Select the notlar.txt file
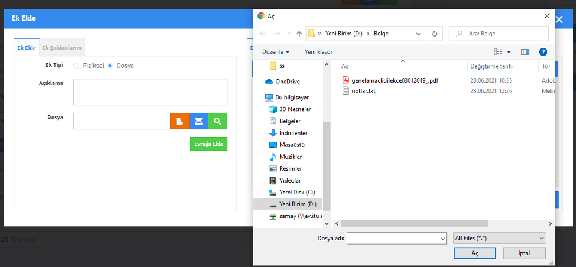 click(x=359, y=90)
